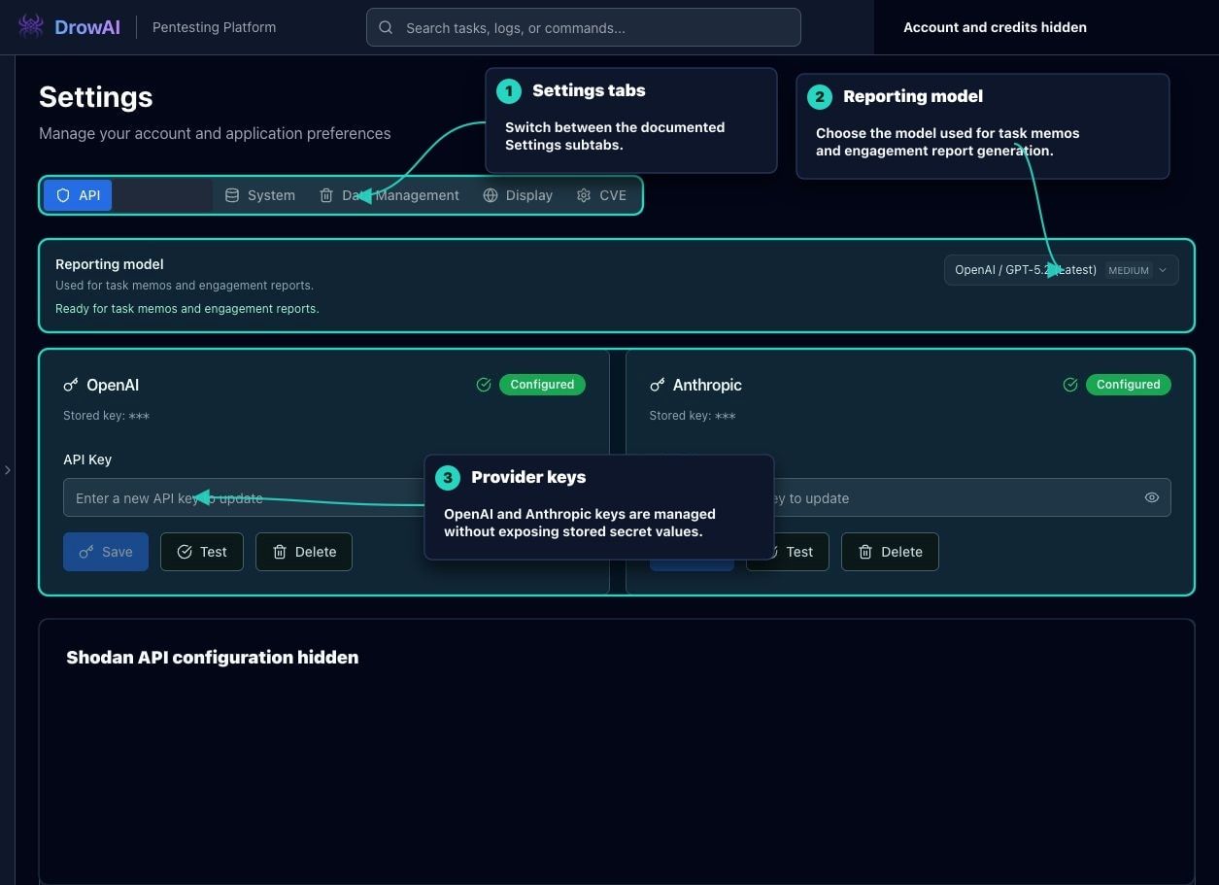Click the trash icon inside the Anthropic Delete button

click(865, 552)
